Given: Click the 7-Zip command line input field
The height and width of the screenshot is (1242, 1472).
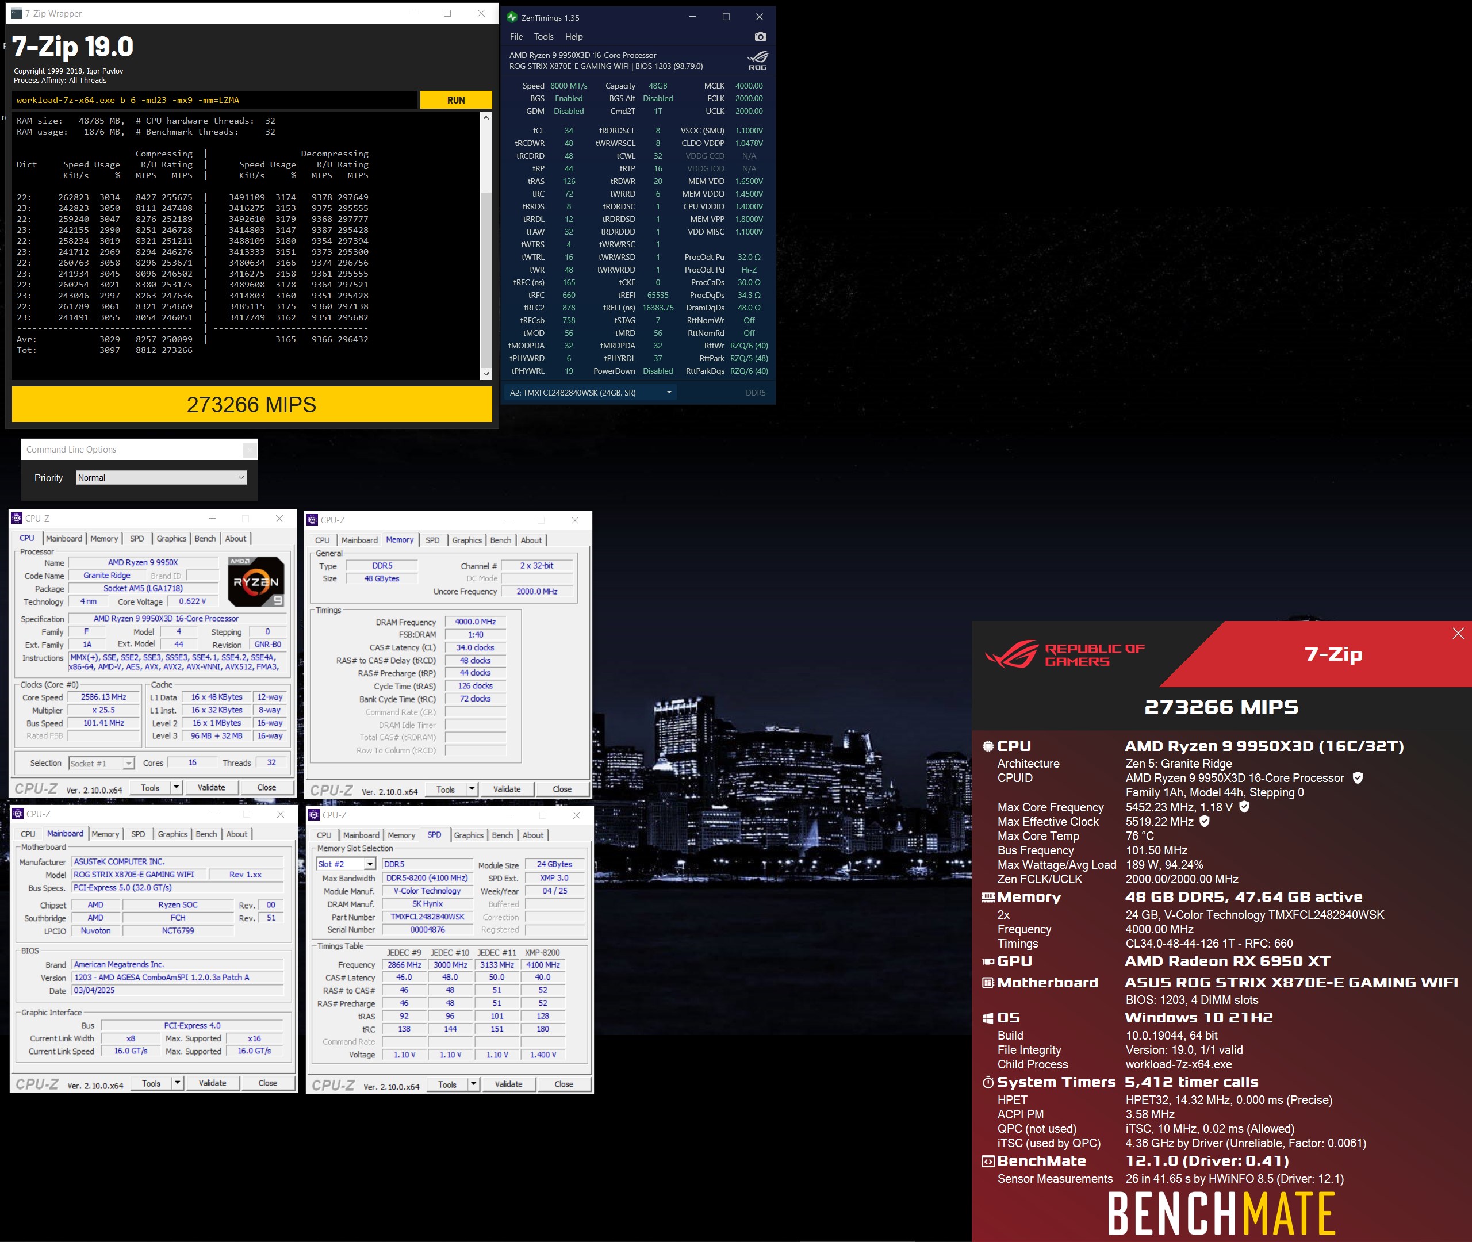Looking at the screenshot, I should (x=214, y=100).
